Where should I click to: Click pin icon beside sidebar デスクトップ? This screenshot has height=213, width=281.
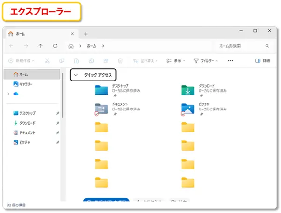58,113
